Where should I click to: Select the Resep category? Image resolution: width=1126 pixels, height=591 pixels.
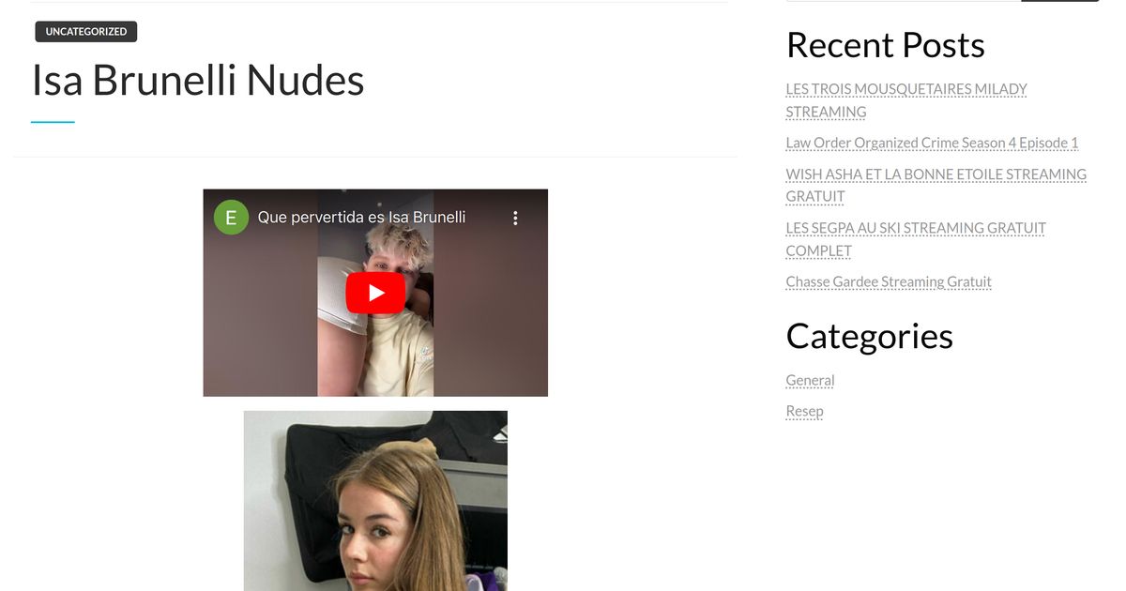pos(804,411)
